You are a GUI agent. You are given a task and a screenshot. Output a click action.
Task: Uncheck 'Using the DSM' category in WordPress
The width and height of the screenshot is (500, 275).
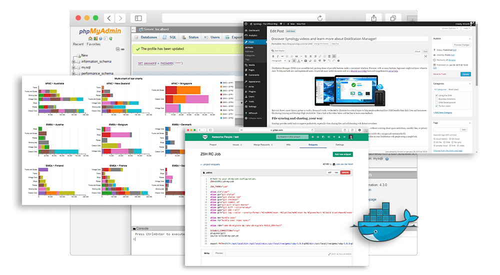(x=436, y=95)
